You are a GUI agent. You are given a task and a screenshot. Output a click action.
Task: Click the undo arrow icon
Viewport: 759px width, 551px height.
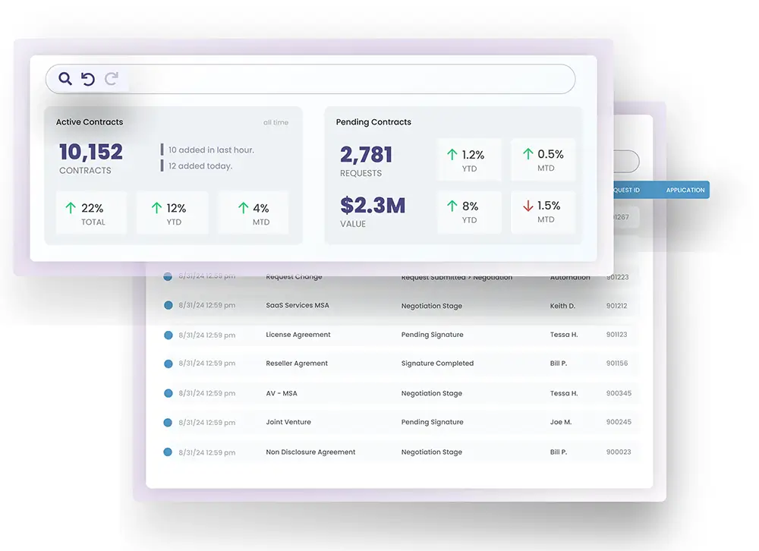click(x=88, y=79)
